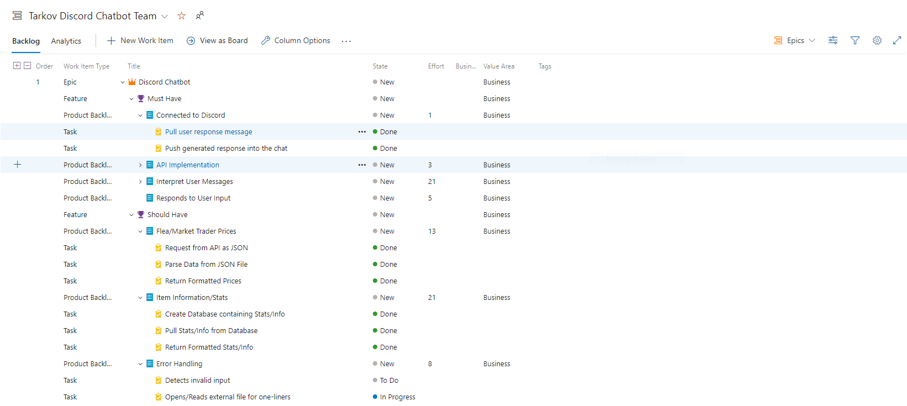Click task icon of Detects invalid input
The width and height of the screenshot is (907, 406).
pyautogui.click(x=159, y=380)
